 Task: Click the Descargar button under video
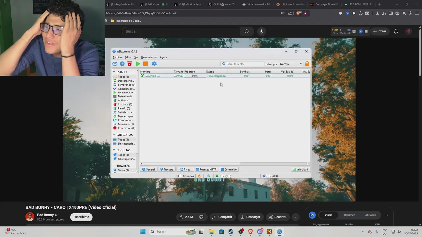[x=251, y=217]
